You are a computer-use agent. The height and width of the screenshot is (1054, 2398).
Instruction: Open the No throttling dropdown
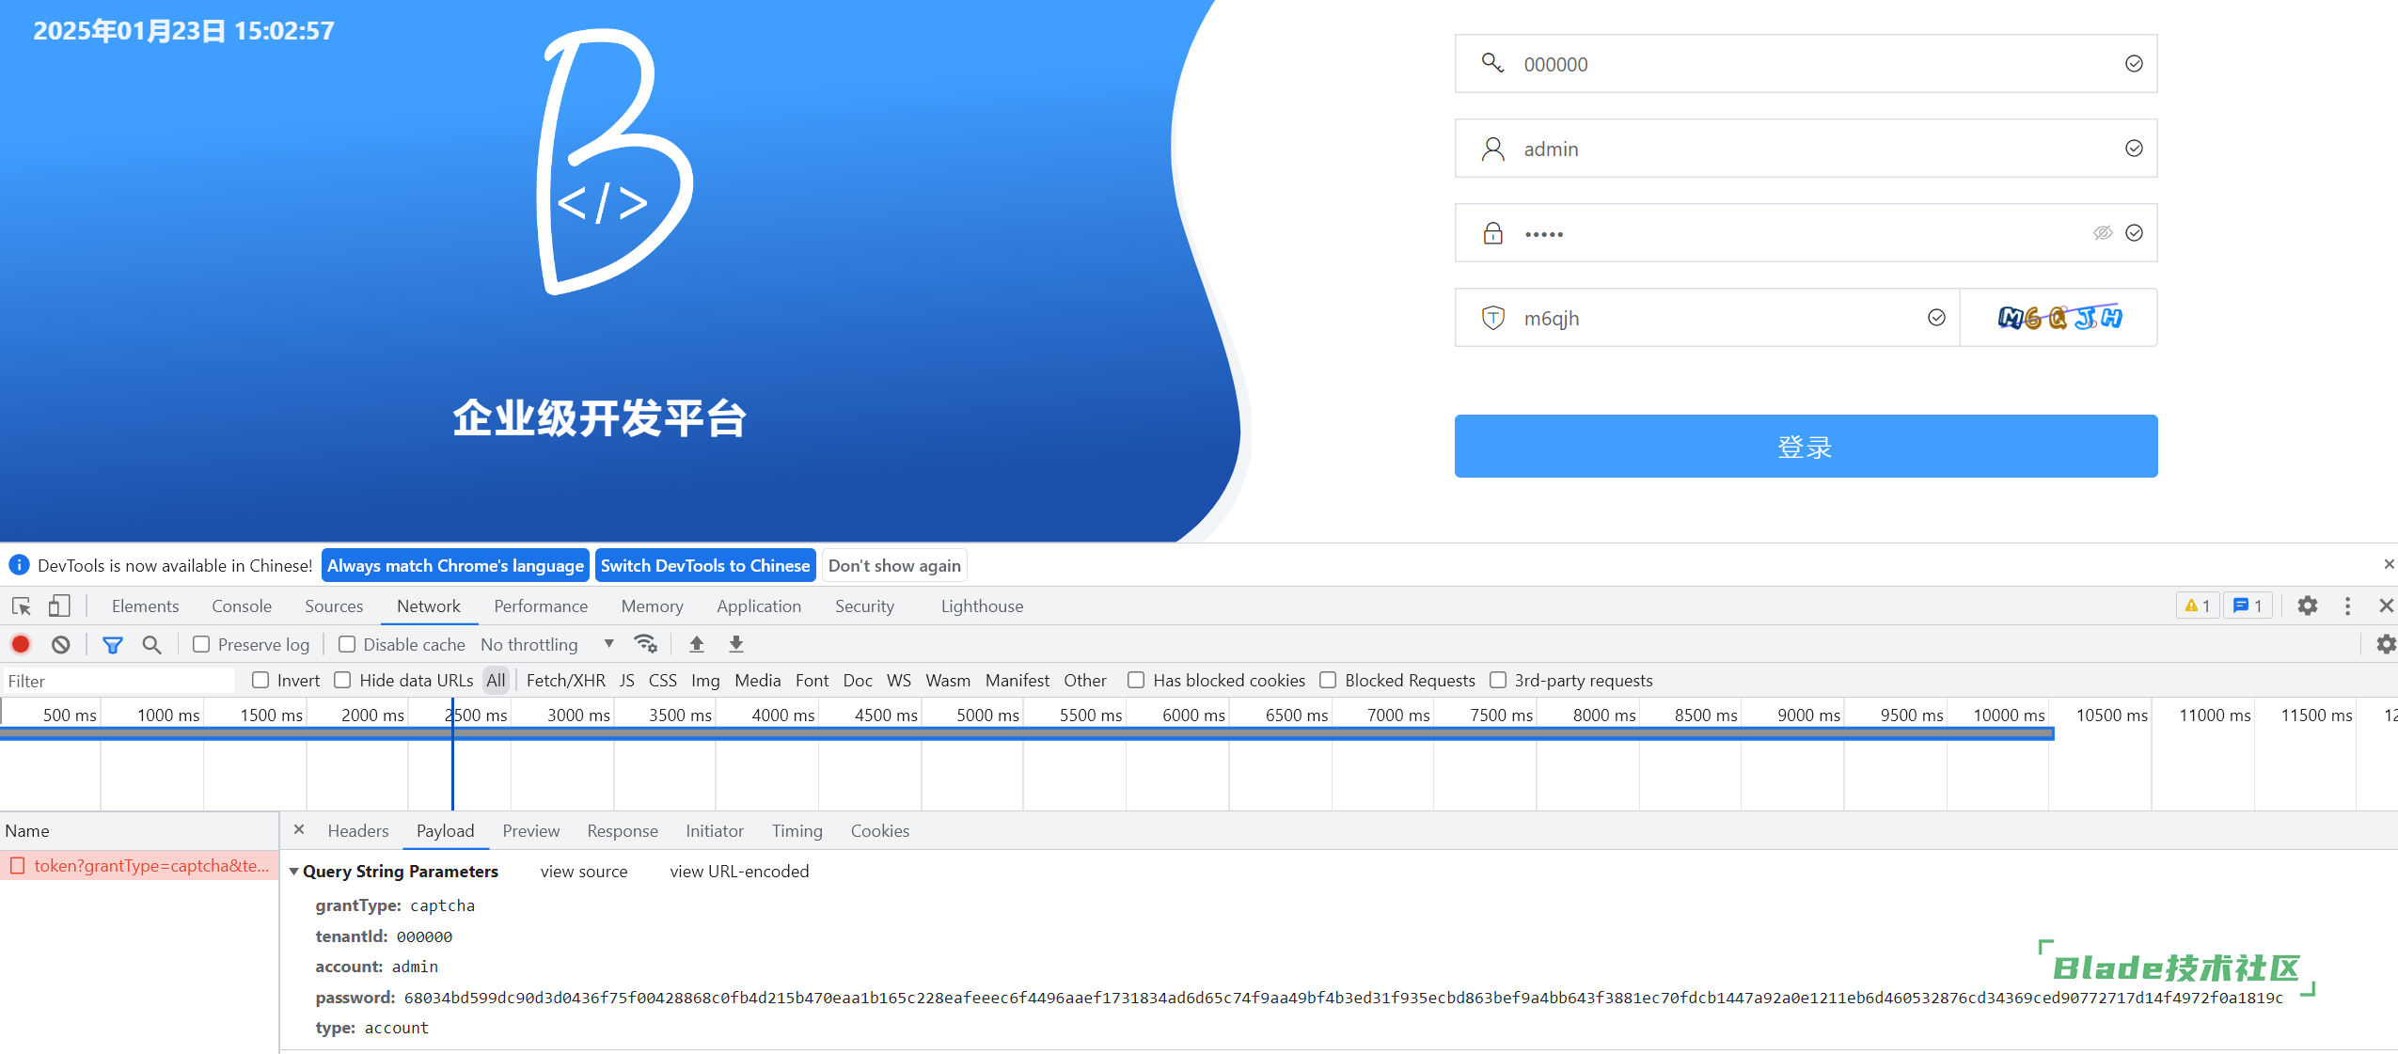(547, 644)
